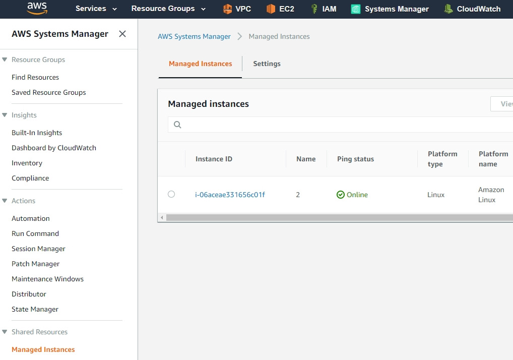Click the Amazon Linux platform name cell

491,195
